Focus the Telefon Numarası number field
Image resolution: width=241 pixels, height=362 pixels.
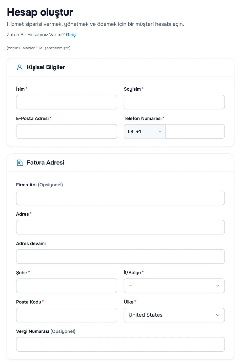point(195,131)
